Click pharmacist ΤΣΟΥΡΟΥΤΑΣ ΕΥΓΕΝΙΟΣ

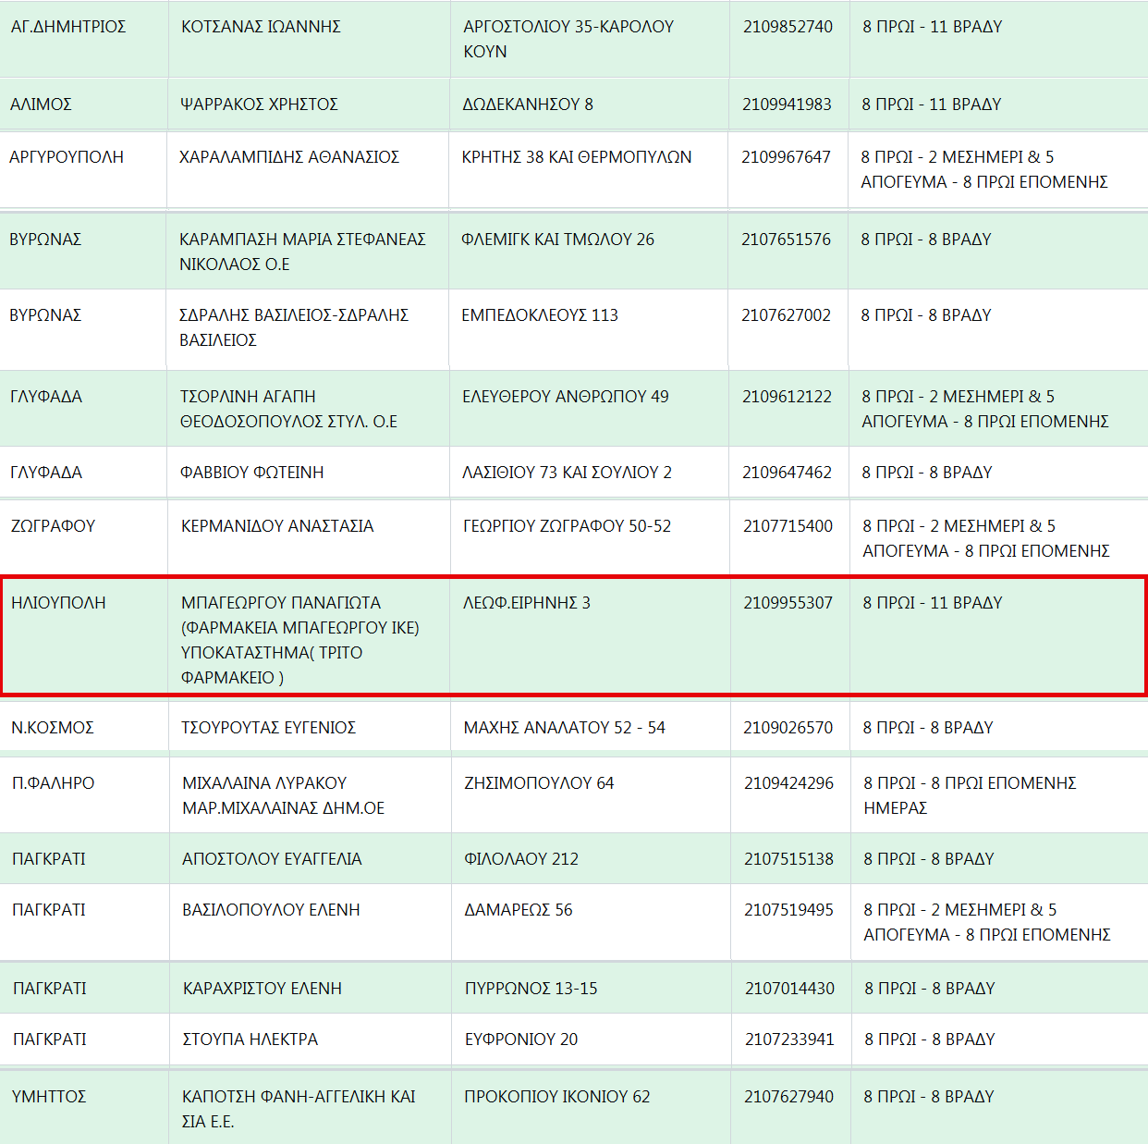[x=268, y=728]
